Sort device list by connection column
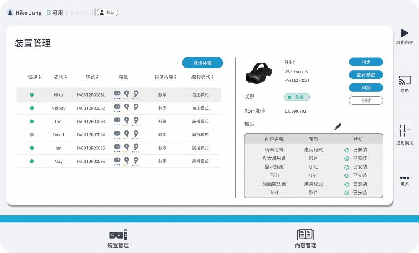The height and width of the screenshot is (253, 419). 34,77
